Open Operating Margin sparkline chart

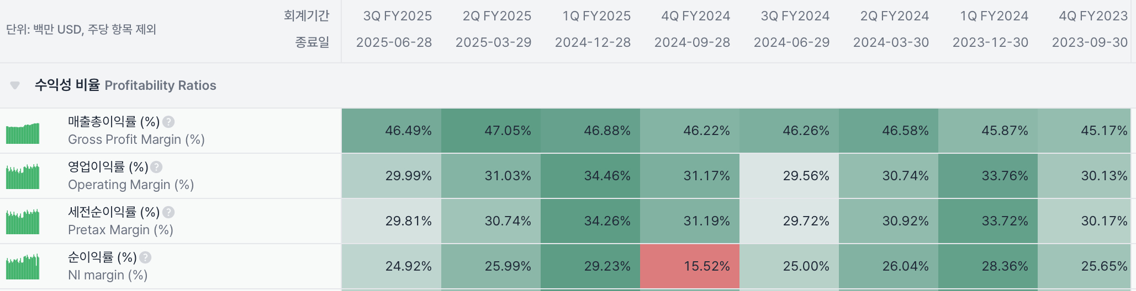point(23,176)
